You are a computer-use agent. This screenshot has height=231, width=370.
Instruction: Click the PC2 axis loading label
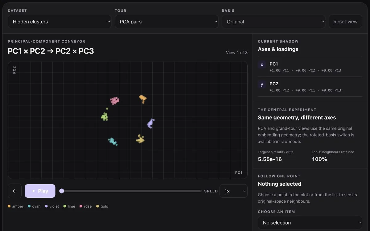coord(274,84)
